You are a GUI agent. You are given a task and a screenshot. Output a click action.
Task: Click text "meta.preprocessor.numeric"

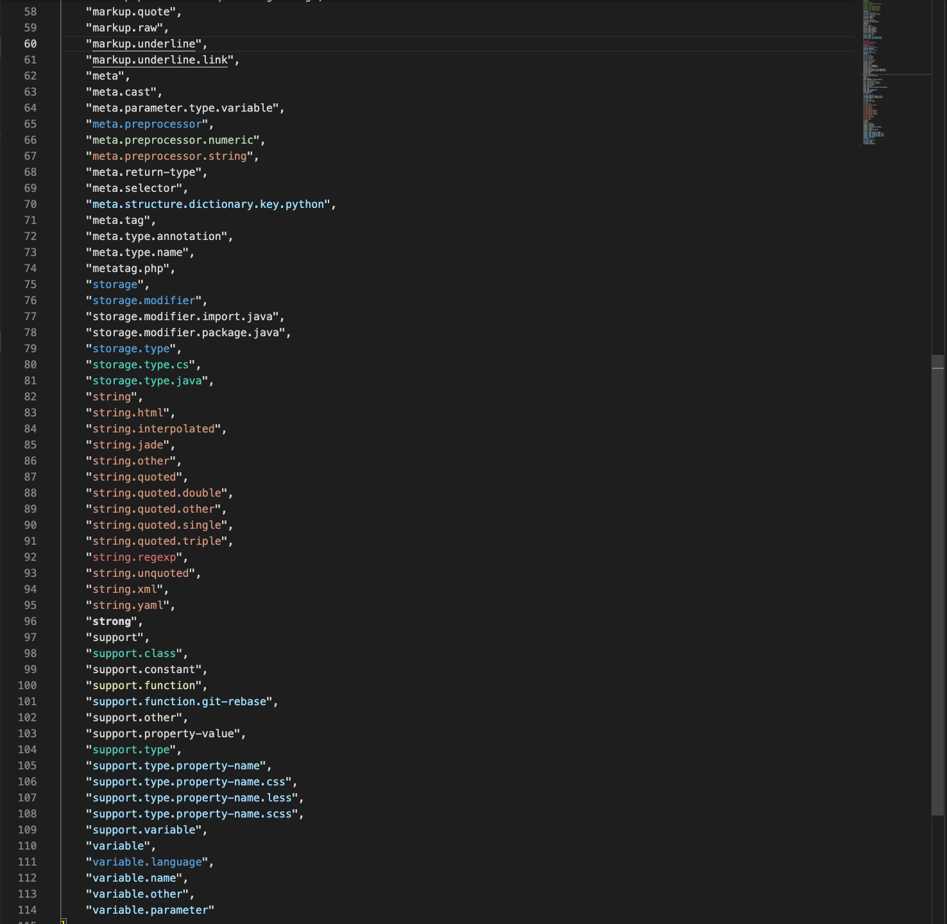point(173,140)
